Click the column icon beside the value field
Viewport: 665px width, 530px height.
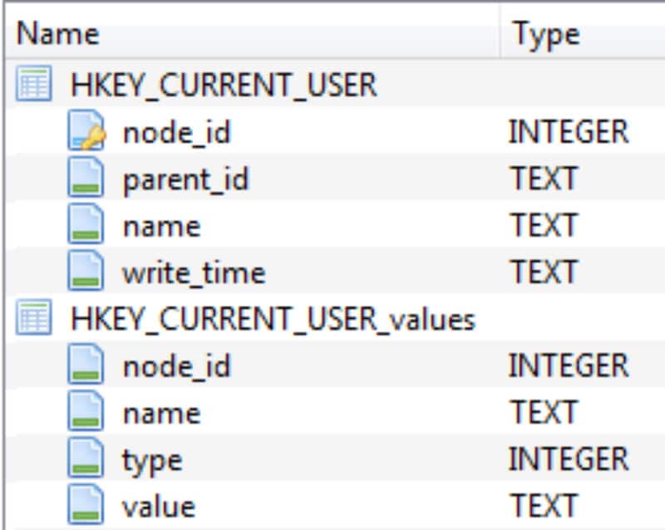pos(86,506)
